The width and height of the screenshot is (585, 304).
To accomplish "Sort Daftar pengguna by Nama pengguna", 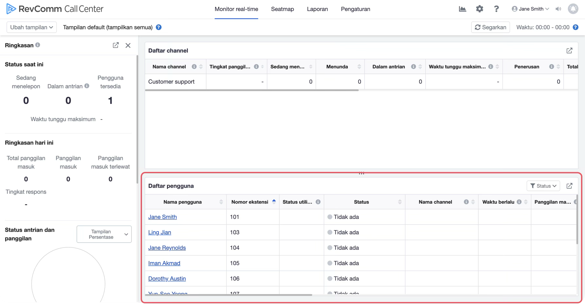I will [x=221, y=202].
